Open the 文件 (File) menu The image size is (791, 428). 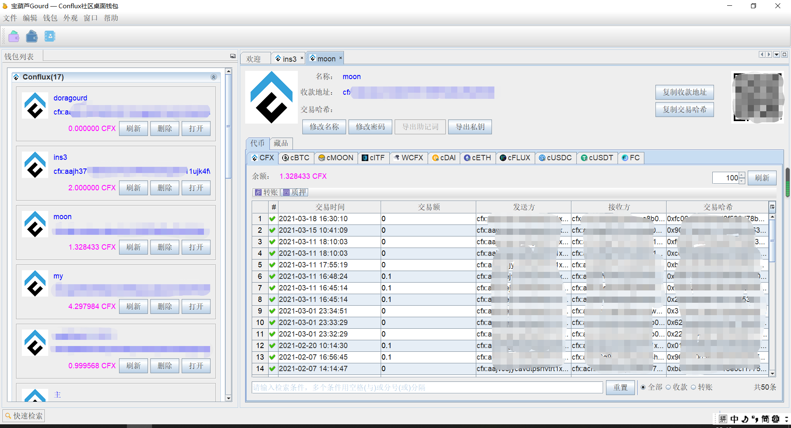10,18
